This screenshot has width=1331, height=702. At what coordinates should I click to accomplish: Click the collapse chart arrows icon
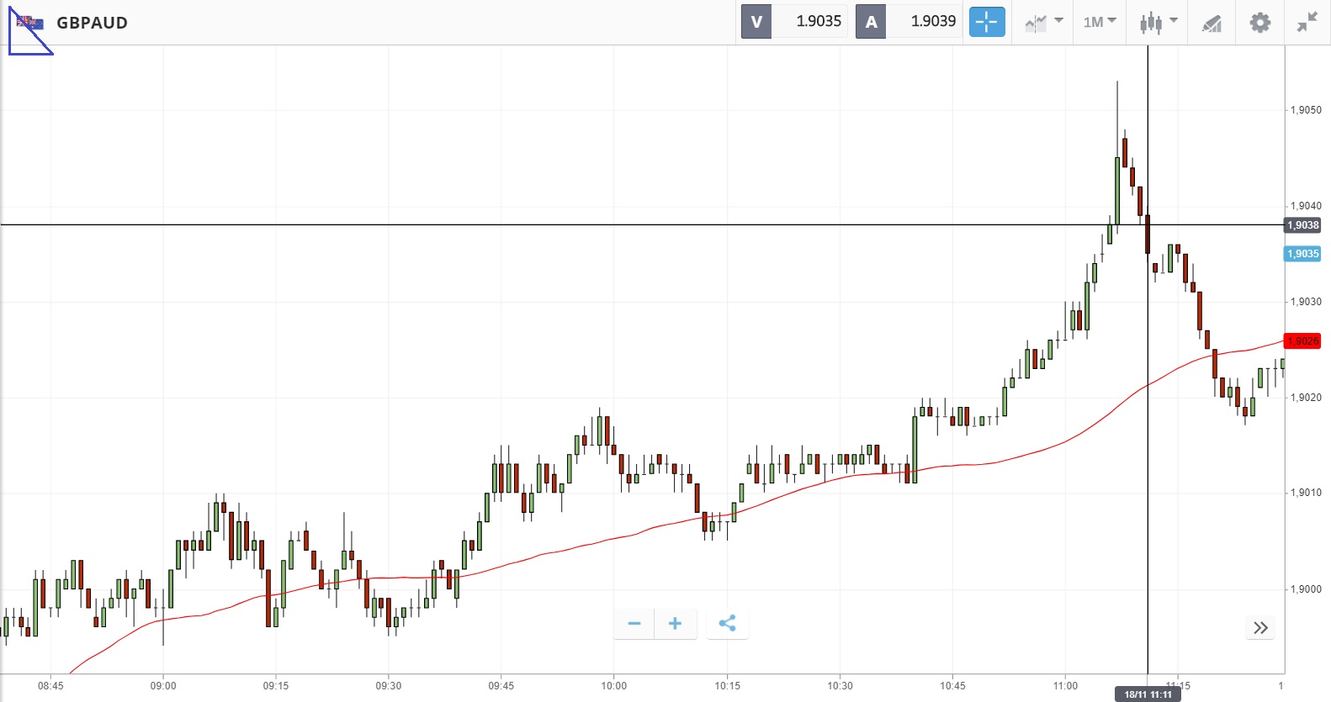[x=1307, y=23]
